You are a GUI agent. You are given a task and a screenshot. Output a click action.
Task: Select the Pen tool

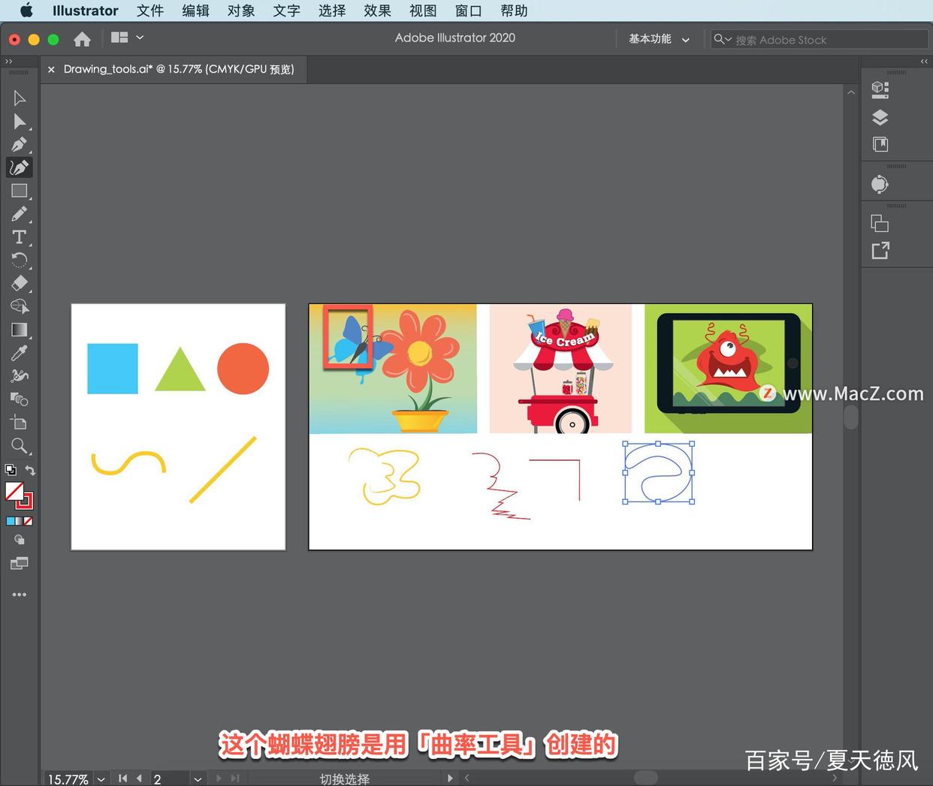point(20,144)
